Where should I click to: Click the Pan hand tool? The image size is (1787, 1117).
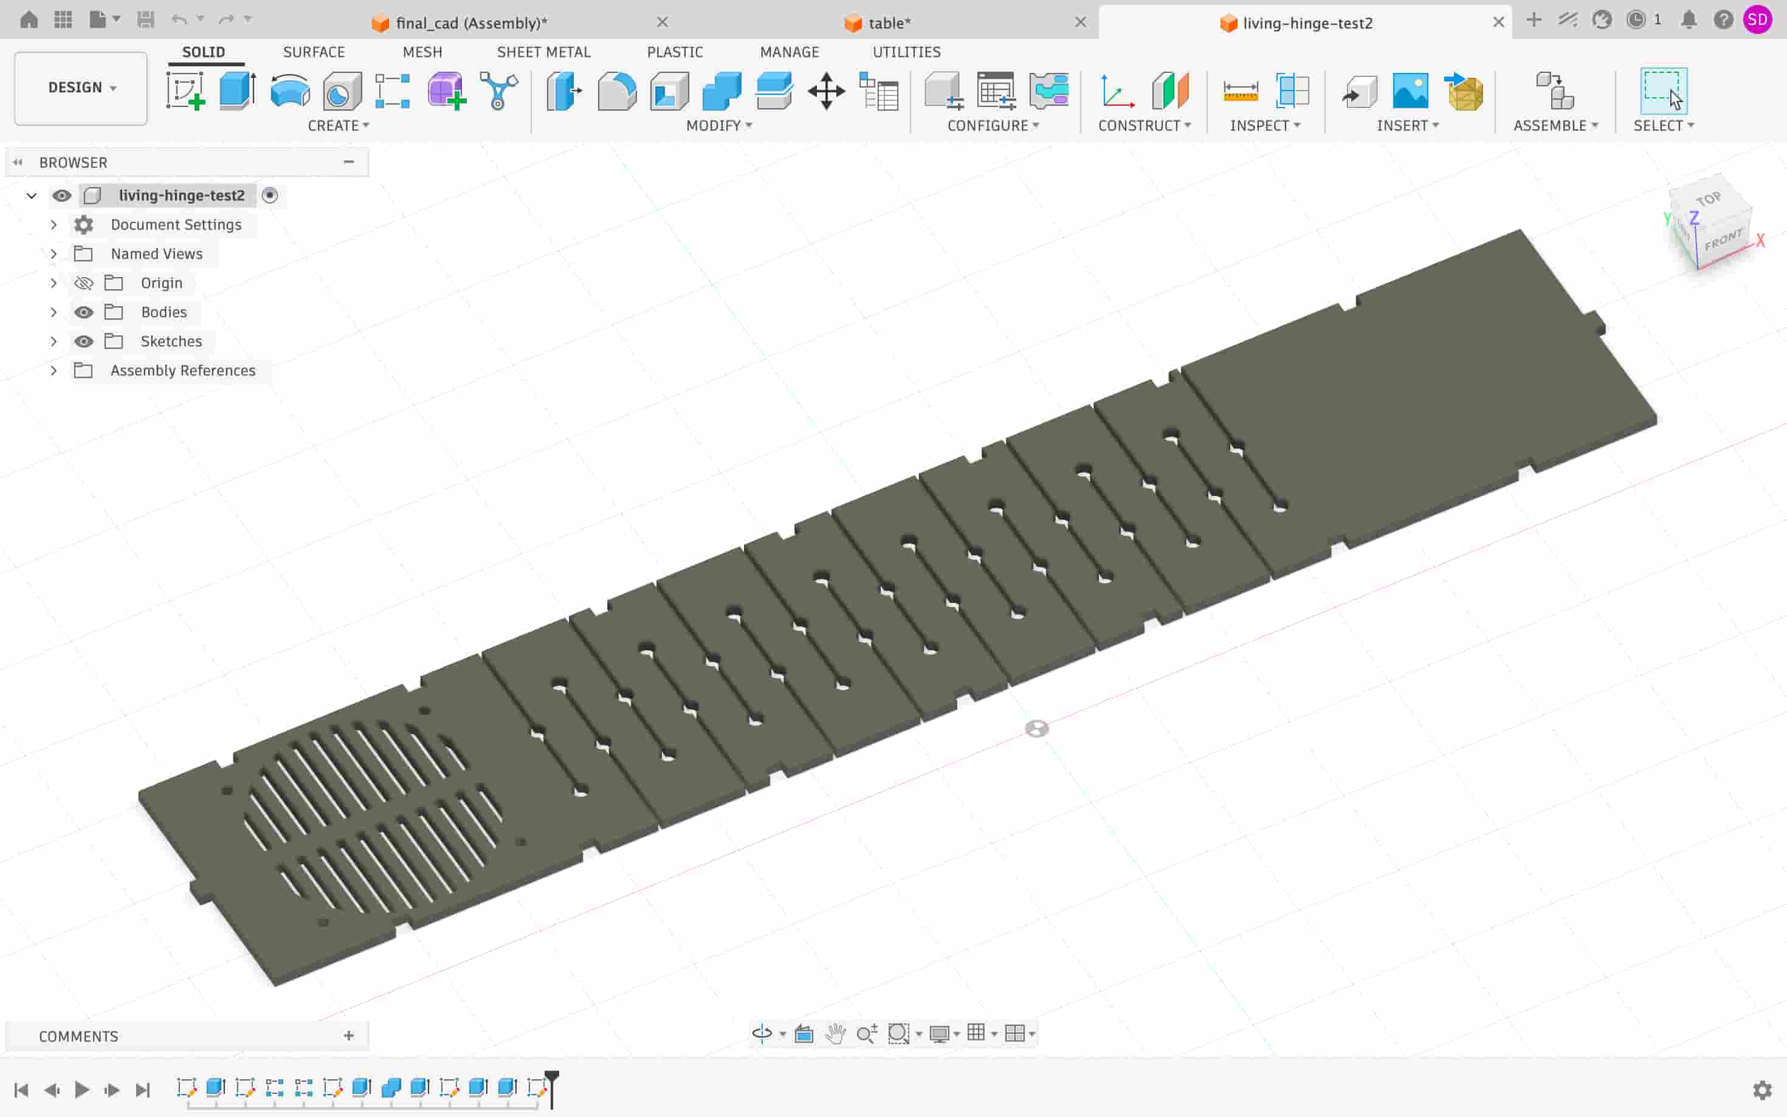pyautogui.click(x=836, y=1033)
